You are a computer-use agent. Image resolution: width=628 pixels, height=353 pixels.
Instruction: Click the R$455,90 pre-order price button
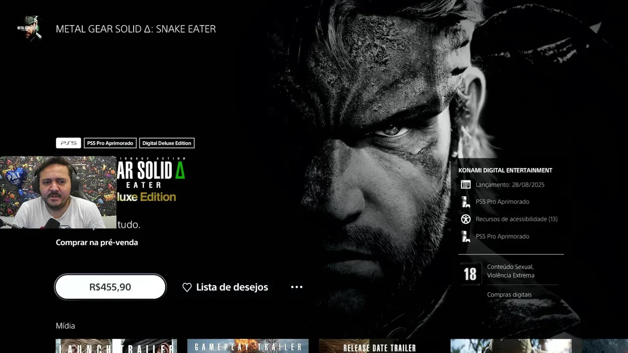click(x=110, y=287)
